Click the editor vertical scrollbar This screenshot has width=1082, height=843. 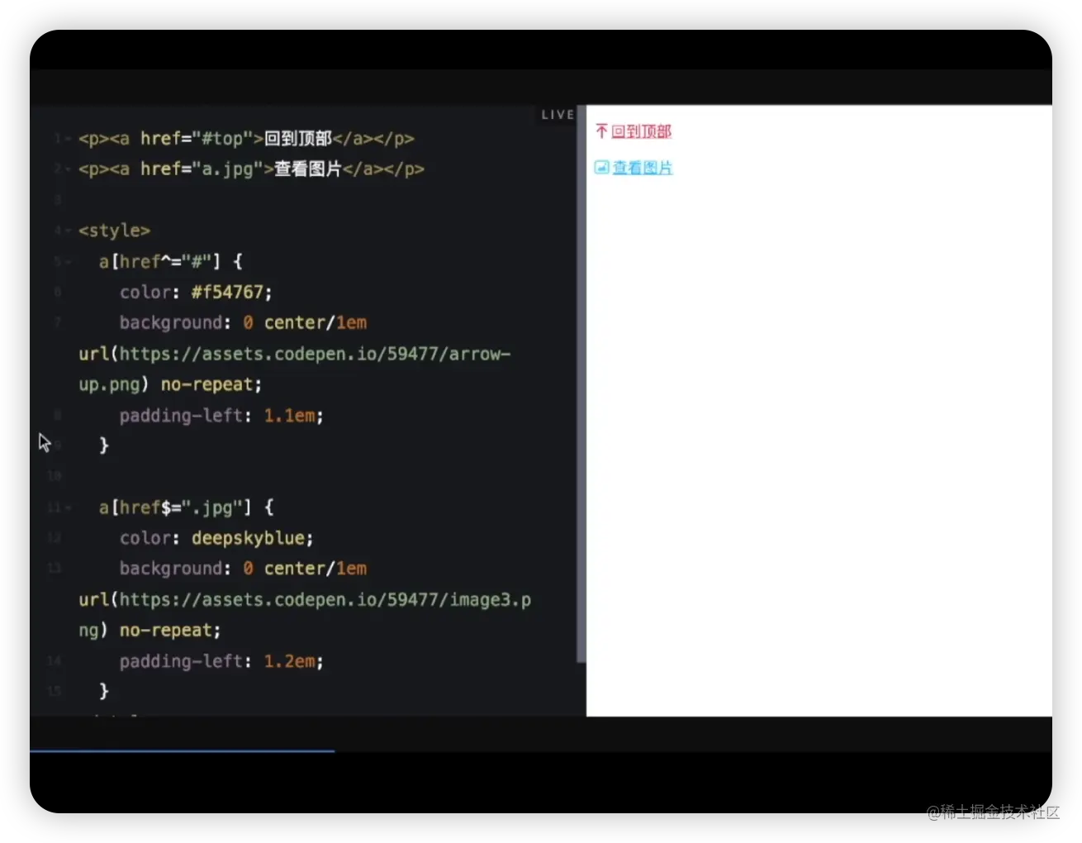click(581, 383)
